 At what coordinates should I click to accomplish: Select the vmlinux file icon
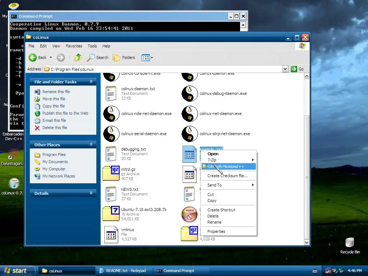click(x=111, y=235)
